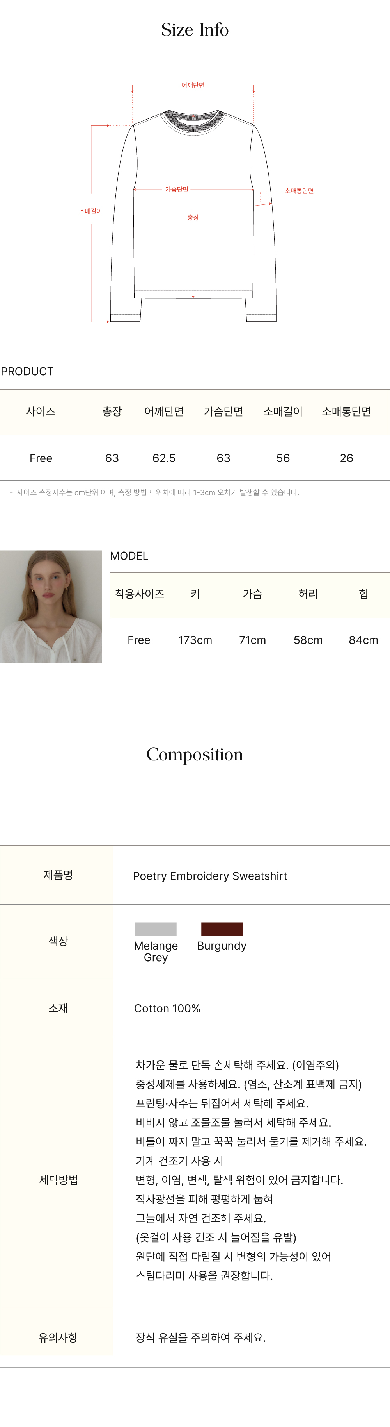Click the Size Info heading

point(195,30)
